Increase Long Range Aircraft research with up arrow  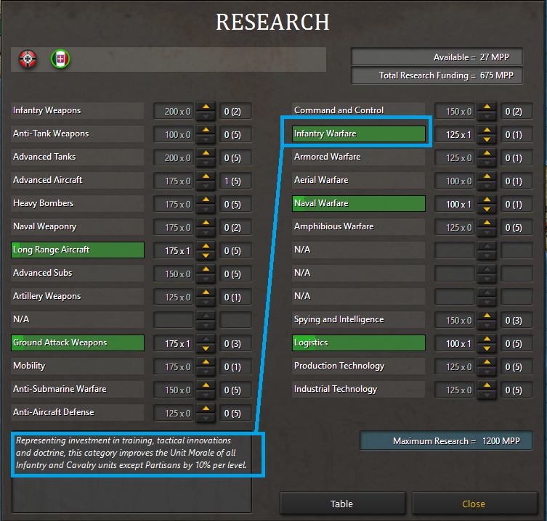pos(206,246)
